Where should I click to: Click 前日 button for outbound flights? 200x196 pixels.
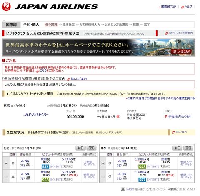80,148
